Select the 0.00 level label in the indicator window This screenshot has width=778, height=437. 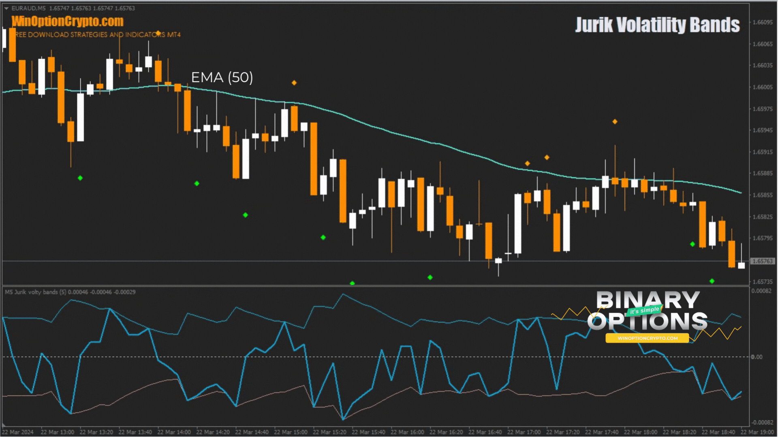756,357
